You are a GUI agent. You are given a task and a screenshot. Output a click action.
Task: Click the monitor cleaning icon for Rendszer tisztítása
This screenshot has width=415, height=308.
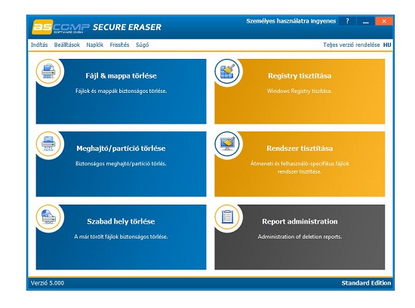(x=227, y=143)
